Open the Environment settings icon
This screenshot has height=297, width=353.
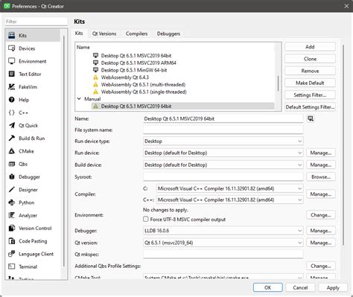pos(12,61)
